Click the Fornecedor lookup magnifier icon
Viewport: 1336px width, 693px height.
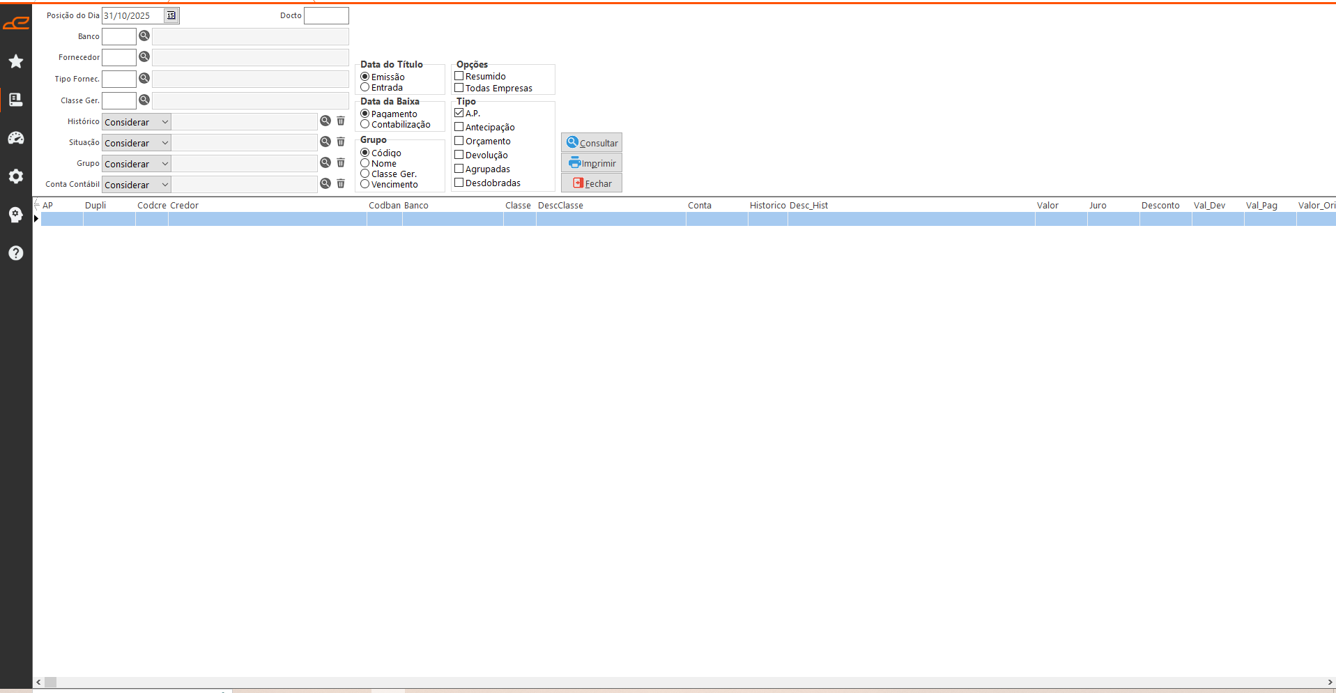144,56
